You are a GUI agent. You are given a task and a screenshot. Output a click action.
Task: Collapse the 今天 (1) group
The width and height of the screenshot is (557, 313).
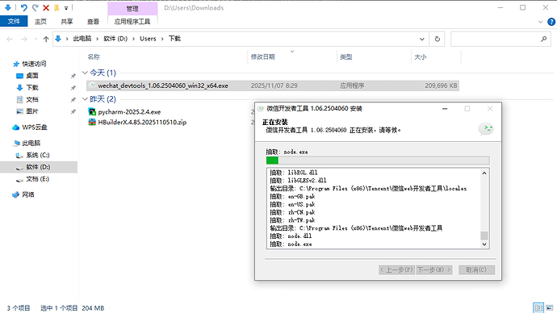tap(85, 73)
